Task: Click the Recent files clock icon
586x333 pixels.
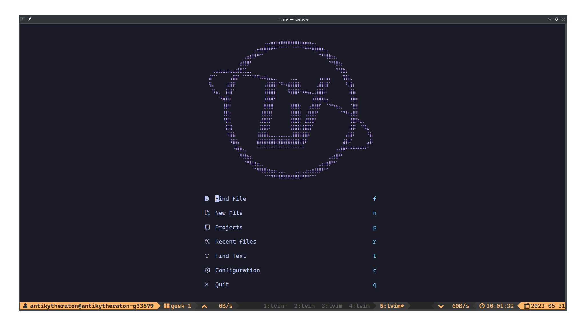Action: point(207,242)
